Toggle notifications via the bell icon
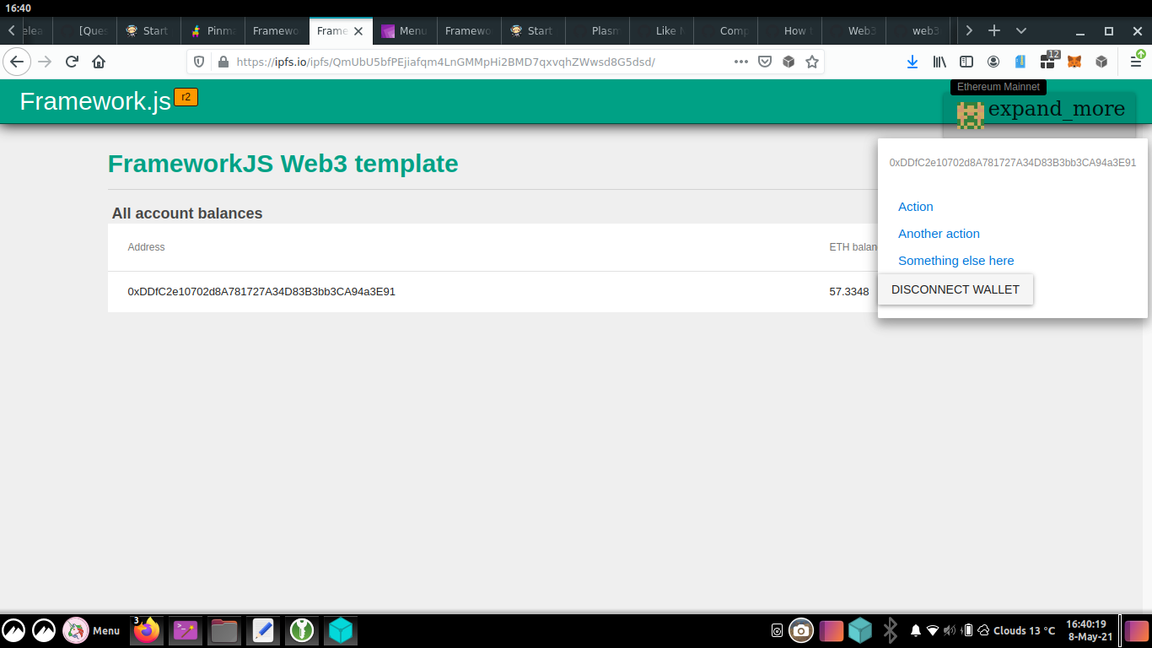Screen dimensions: 1152x648 point(915,629)
